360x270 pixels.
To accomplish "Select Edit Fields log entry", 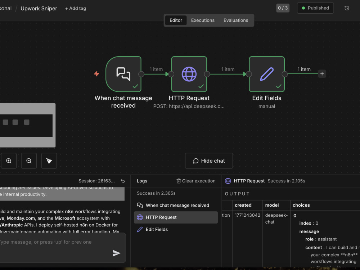I will 176,229.
